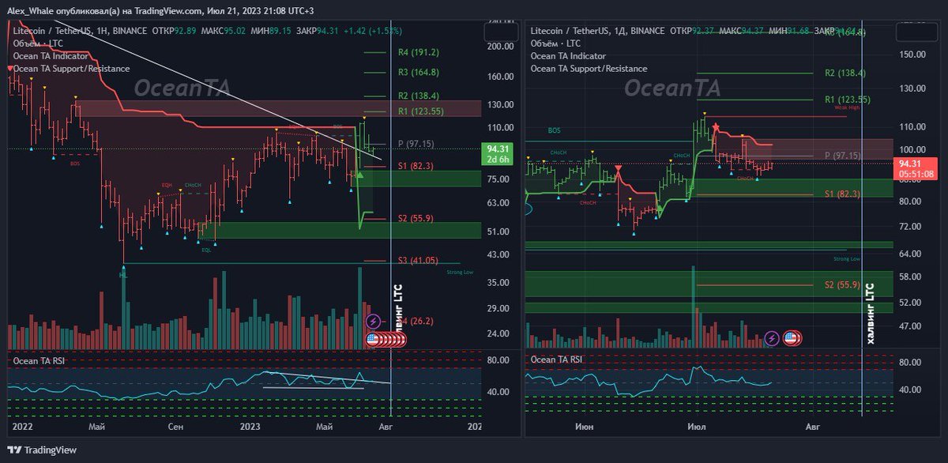Click the Объём · LTC legend on the 1Д chart

[557, 43]
